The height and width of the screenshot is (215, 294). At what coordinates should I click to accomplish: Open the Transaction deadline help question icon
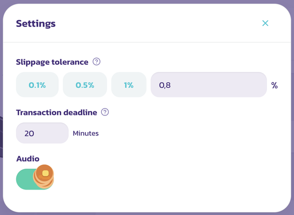pyautogui.click(x=105, y=112)
